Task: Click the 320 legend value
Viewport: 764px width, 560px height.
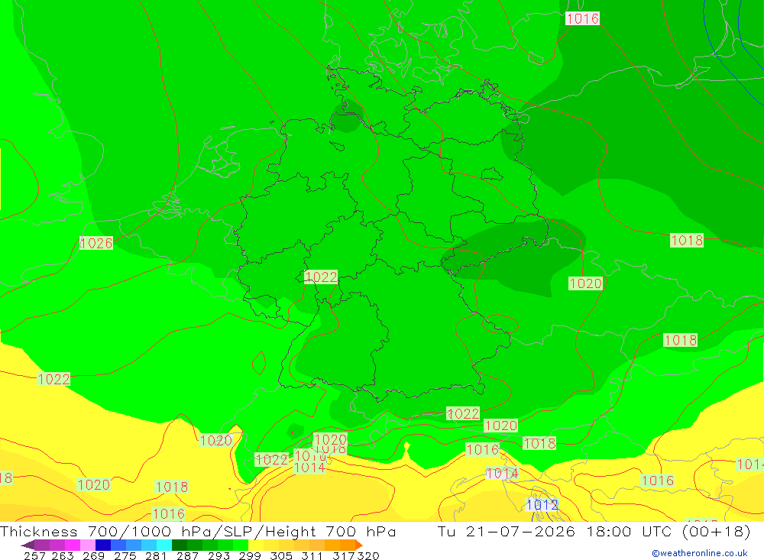Action: [367, 555]
